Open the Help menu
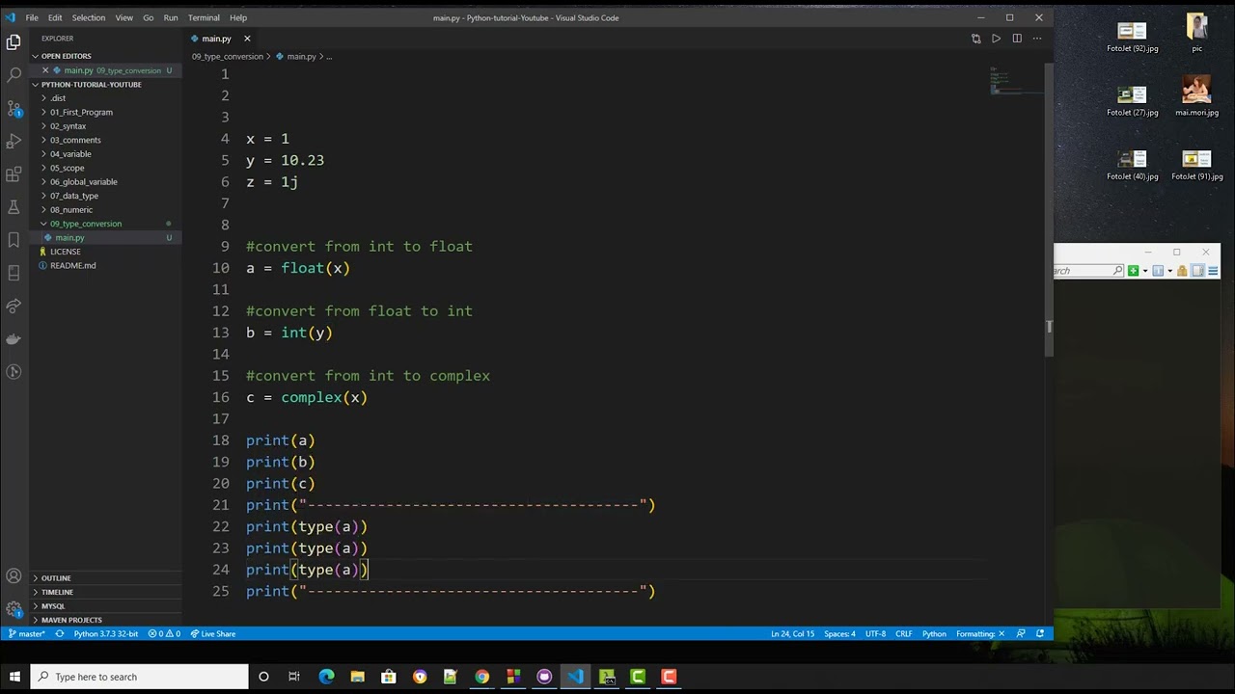This screenshot has height=694, width=1235. 238,17
